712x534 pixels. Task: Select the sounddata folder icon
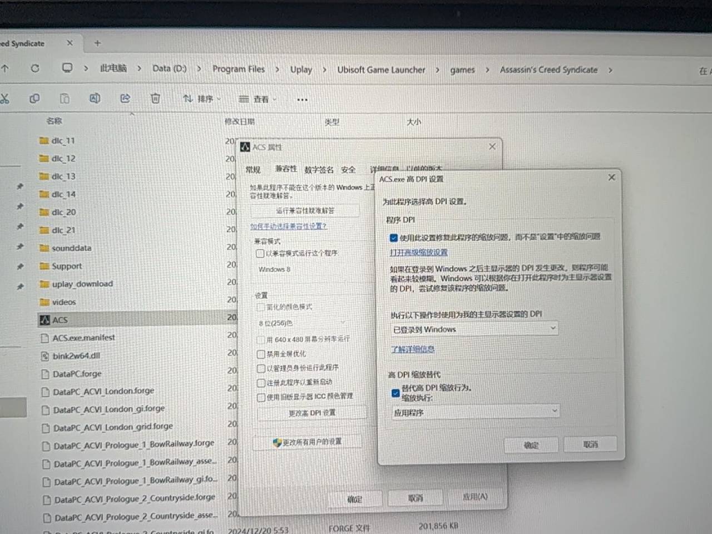(x=44, y=248)
